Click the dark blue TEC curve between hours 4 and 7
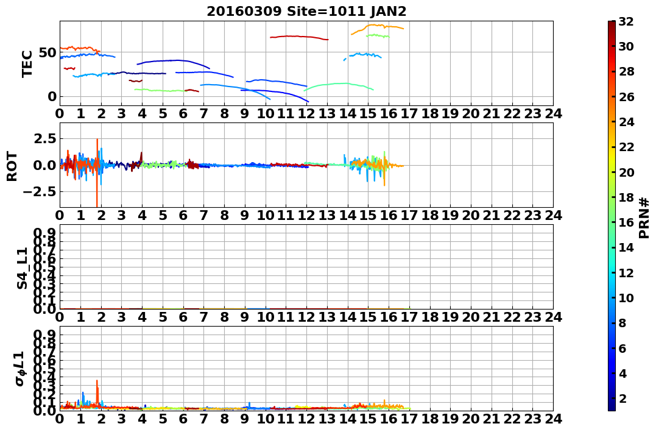 tap(174, 61)
